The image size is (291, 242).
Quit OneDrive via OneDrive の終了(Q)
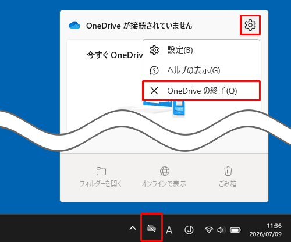point(201,91)
